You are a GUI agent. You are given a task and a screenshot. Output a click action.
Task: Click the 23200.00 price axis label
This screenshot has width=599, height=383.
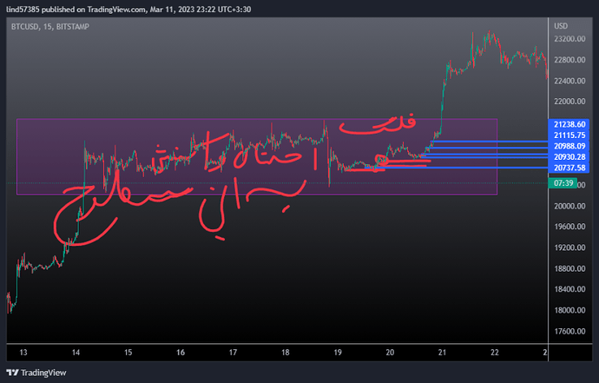tap(569, 39)
